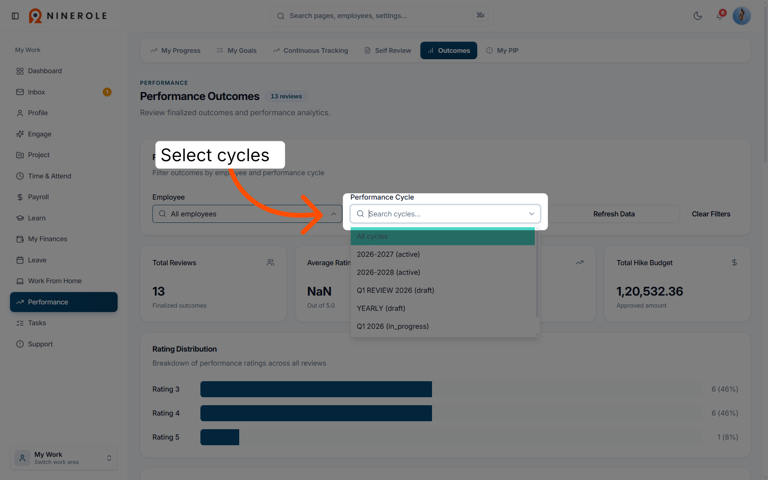
Task: Expand the All employees dropdown
Action: [247, 214]
